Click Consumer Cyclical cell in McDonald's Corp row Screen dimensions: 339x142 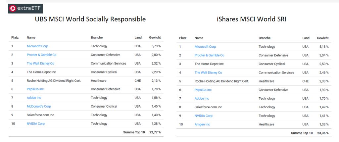104,106
